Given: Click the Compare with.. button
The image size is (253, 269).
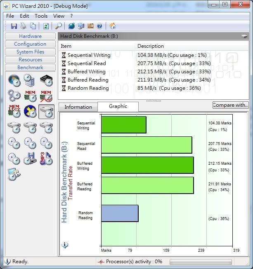Looking at the screenshot, I should tap(230, 105).
